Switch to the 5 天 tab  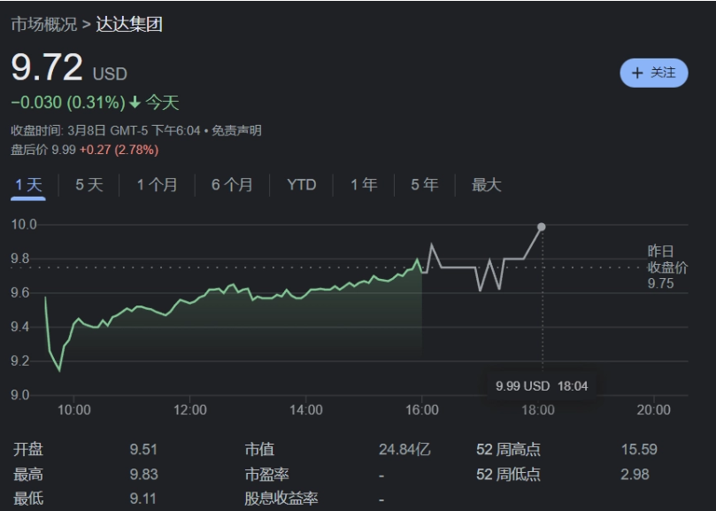point(89,185)
